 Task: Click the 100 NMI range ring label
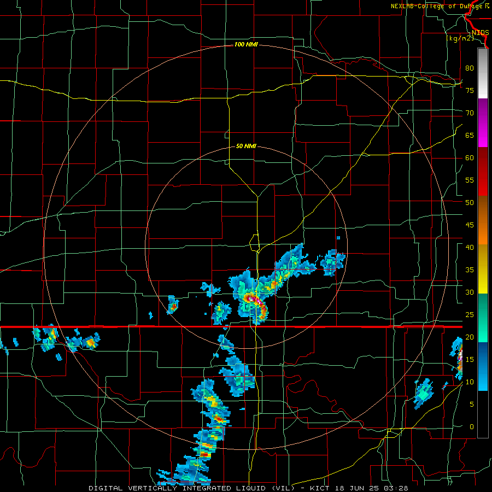pyautogui.click(x=246, y=45)
